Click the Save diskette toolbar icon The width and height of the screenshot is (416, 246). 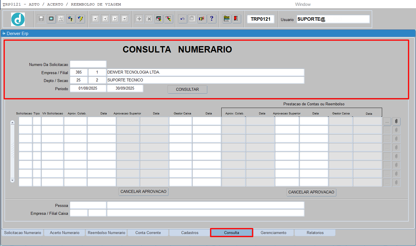(x=41, y=19)
